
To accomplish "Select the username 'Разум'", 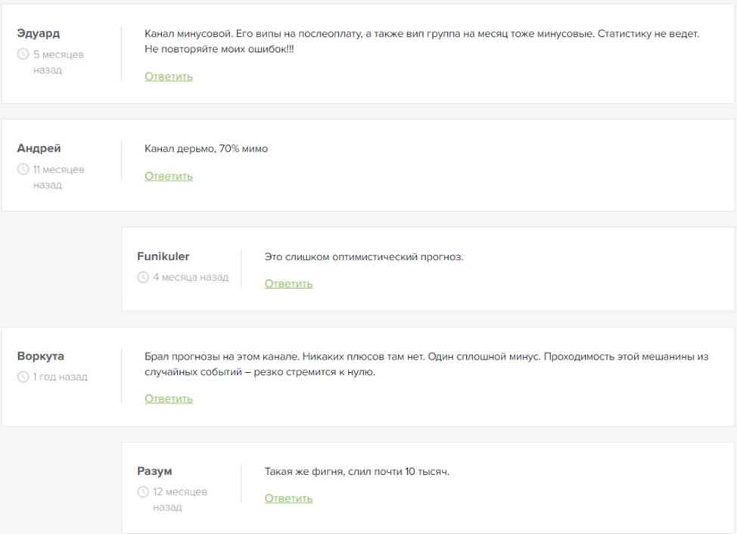I will click(x=154, y=470).
